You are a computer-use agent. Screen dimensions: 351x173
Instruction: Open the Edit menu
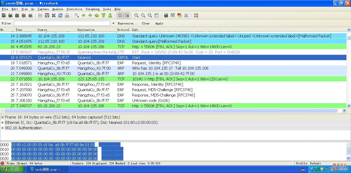coord(15,9)
